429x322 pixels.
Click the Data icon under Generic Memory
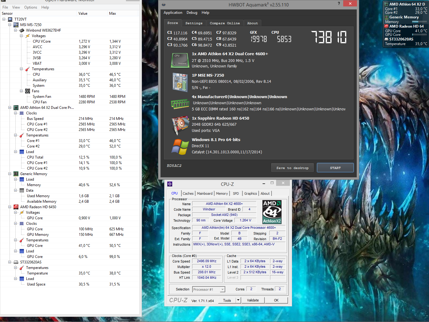[x=22, y=190]
